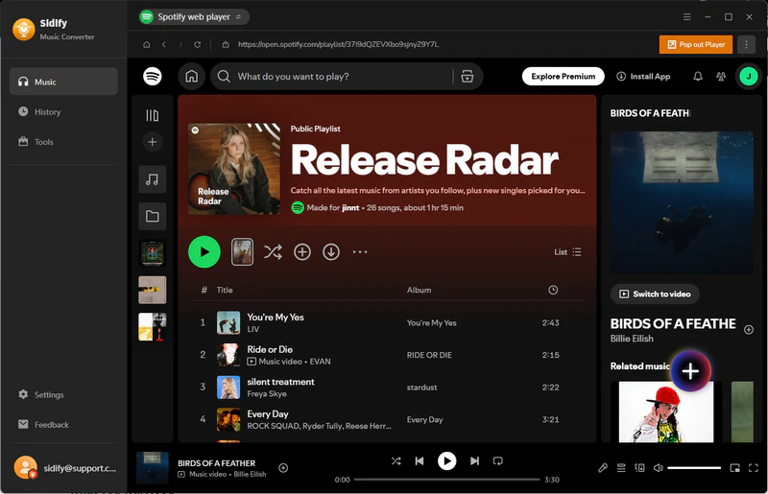Open the Music section in Sidify sidebar

63,82
